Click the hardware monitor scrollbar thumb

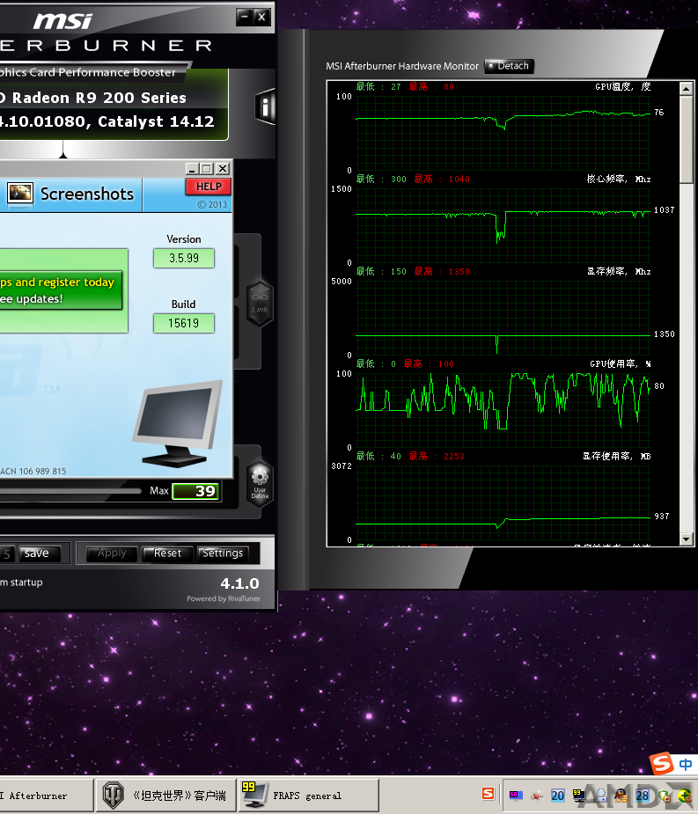pos(686,139)
